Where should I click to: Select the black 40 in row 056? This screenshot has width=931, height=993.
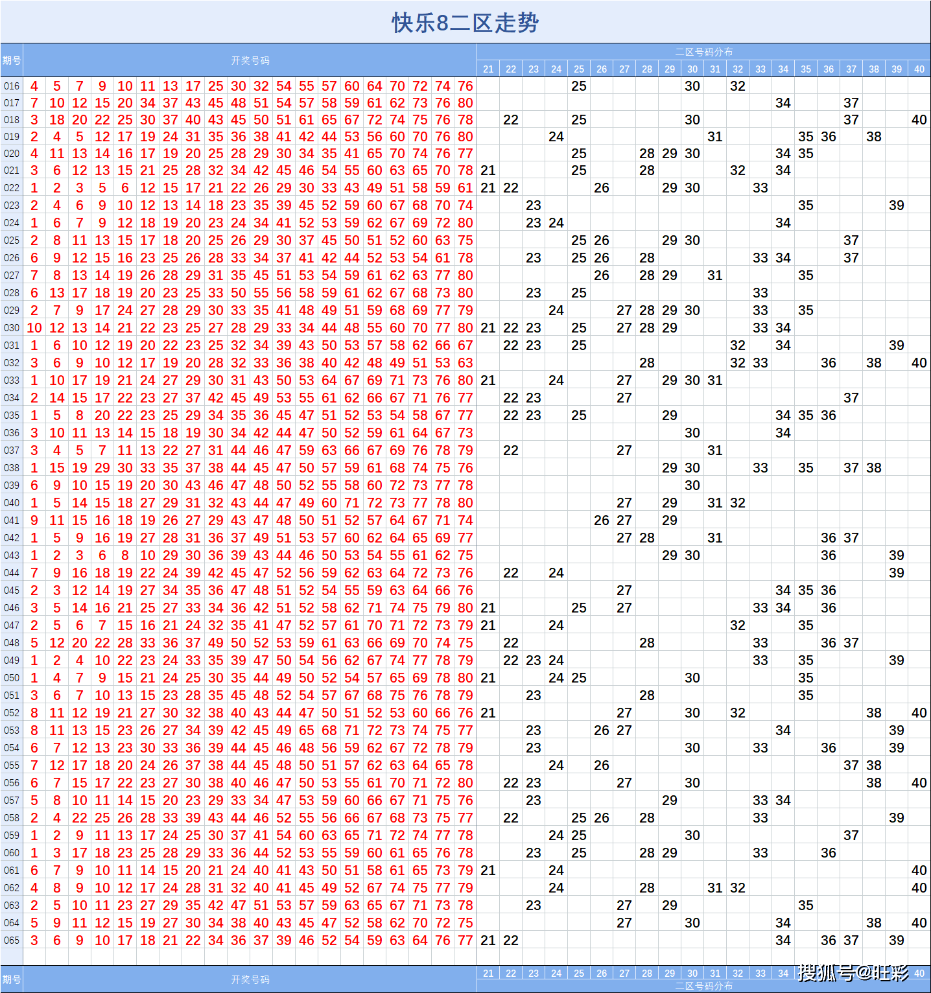tap(919, 783)
